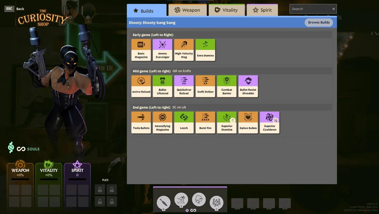The image size is (379, 214).
Task: Click the ultimate ability icon (V)
Action: click(x=216, y=203)
